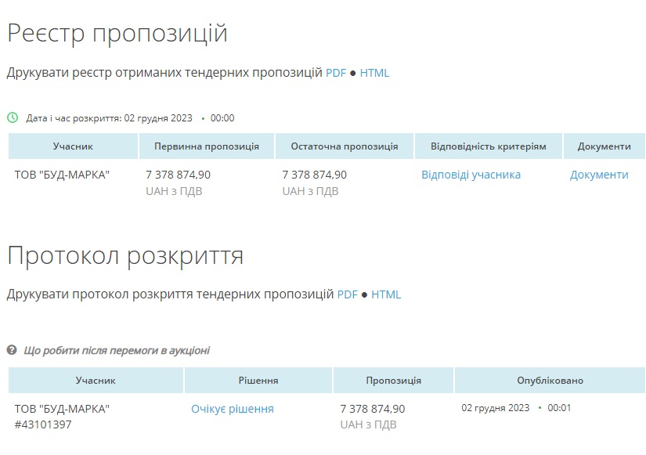Screen dimensions: 646x455
Task: Select the 'Первинна пропозиція' column header
Action: point(207,146)
